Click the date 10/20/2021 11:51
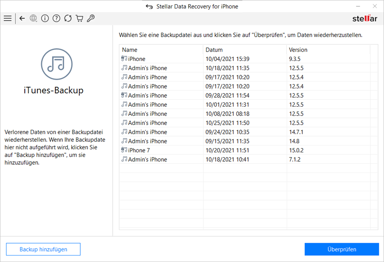The width and height of the screenshot is (384, 262). (x=227, y=150)
